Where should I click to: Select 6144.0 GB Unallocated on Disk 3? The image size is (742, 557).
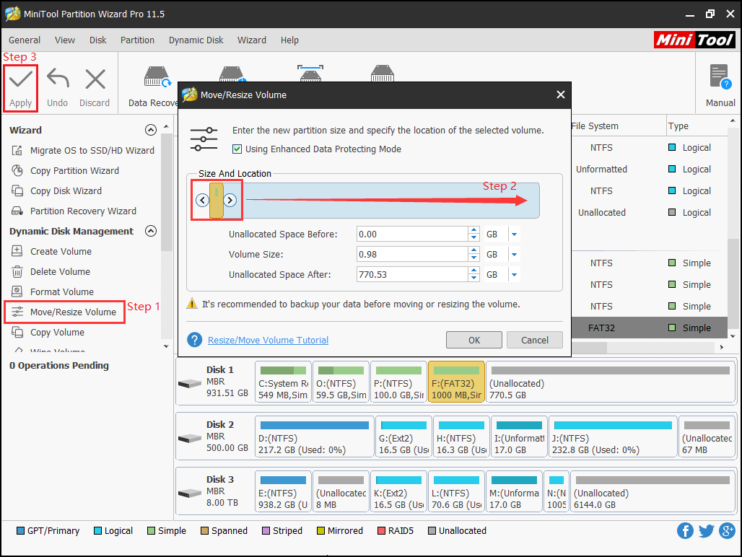(x=652, y=492)
